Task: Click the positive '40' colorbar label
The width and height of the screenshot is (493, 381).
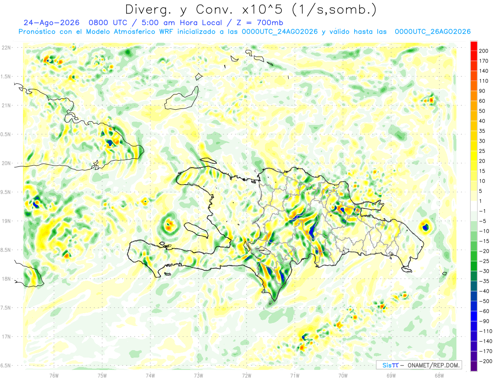Action: click(482, 121)
